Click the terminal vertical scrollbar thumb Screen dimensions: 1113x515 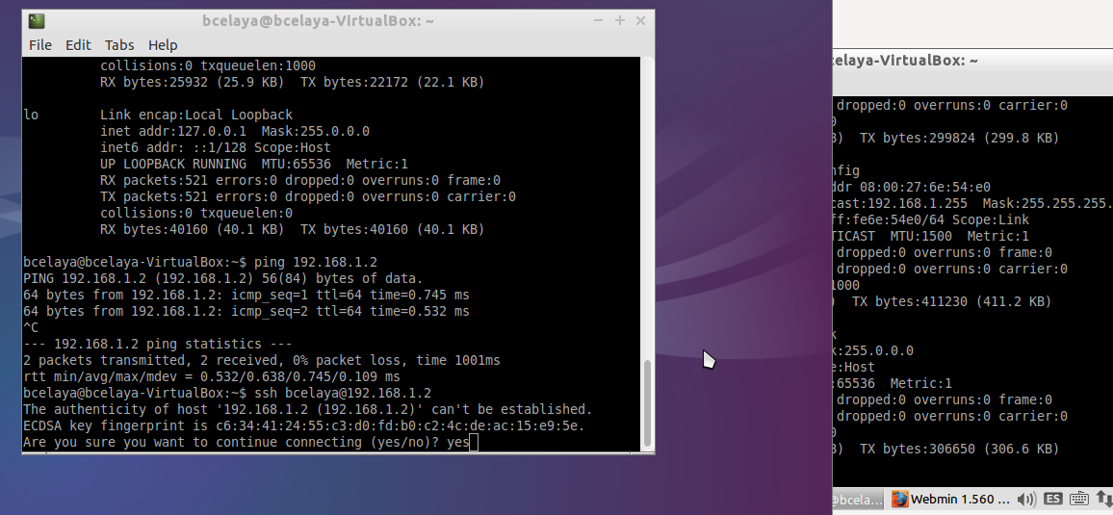pyautogui.click(x=647, y=402)
